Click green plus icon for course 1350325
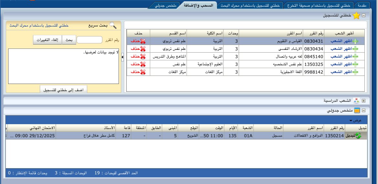This screenshot has width=378, height=184. tap(355, 64)
